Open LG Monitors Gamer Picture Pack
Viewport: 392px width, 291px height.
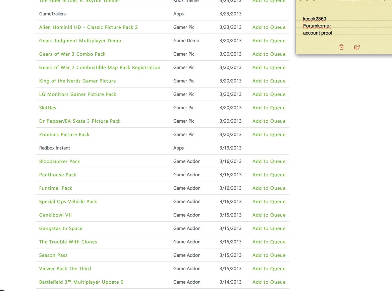coord(78,94)
